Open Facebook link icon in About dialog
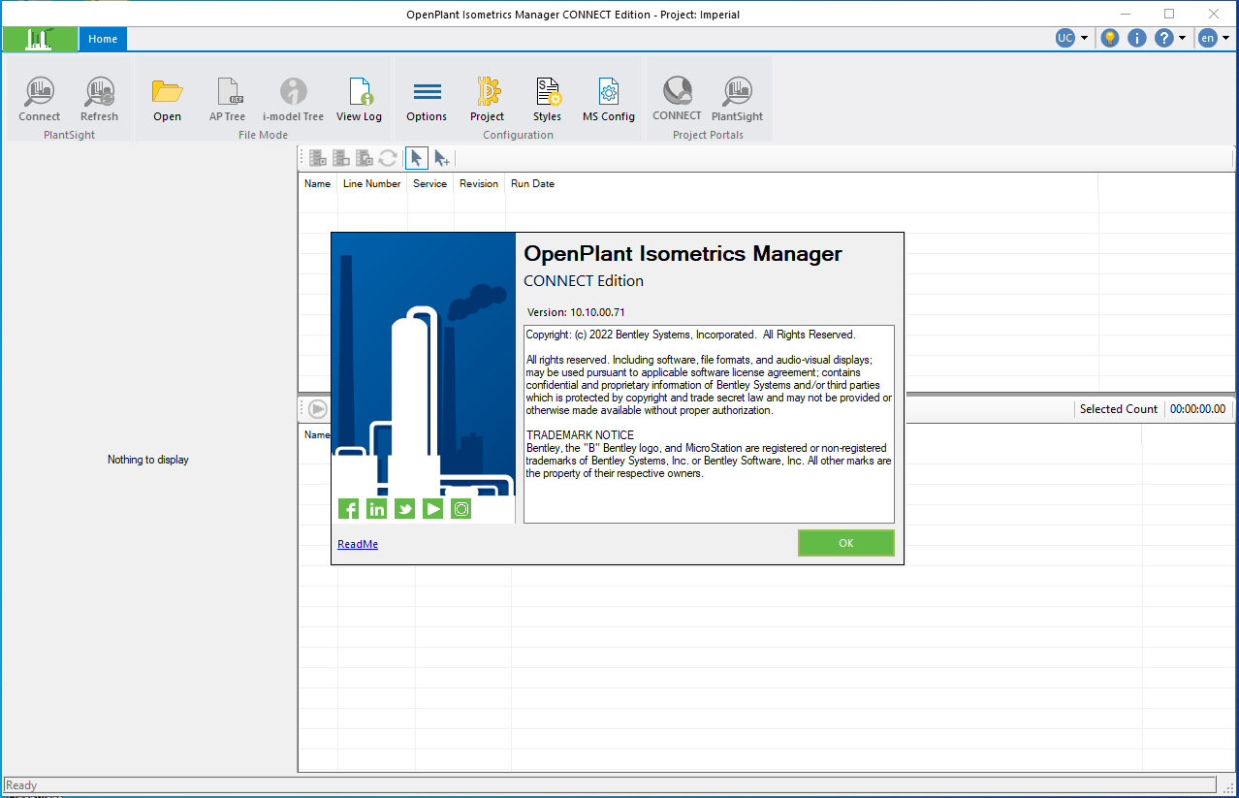The height and width of the screenshot is (798, 1239). point(348,509)
